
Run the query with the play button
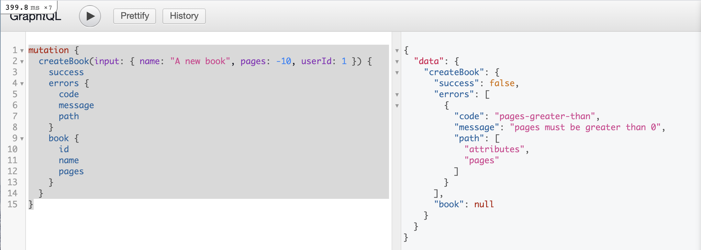click(90, 16)
